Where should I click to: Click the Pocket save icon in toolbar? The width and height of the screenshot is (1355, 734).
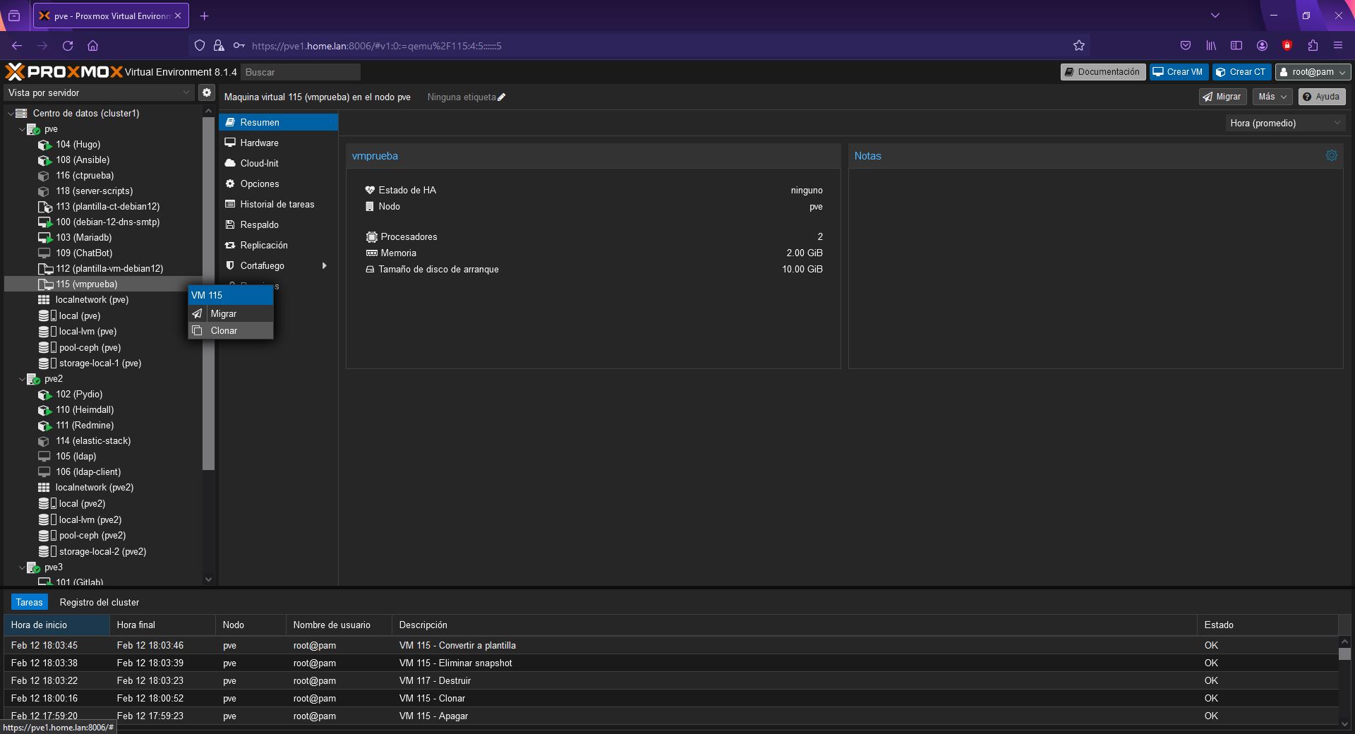(1186, 46)
